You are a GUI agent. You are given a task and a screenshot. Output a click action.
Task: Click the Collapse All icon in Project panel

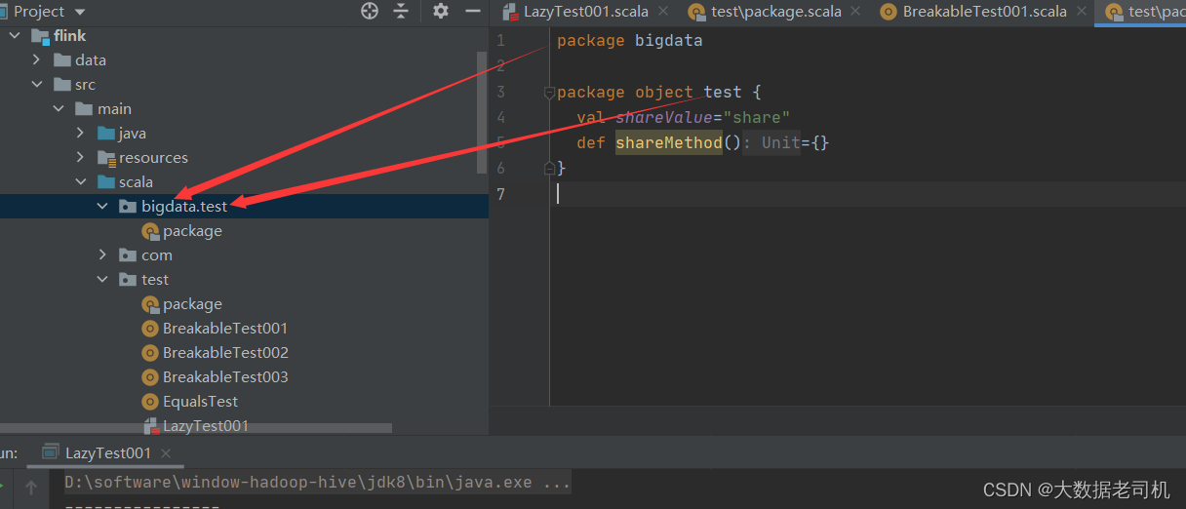(401, 12)
